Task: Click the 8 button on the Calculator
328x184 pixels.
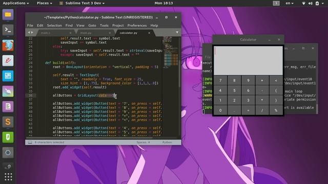Action: [x=234, y=80]
